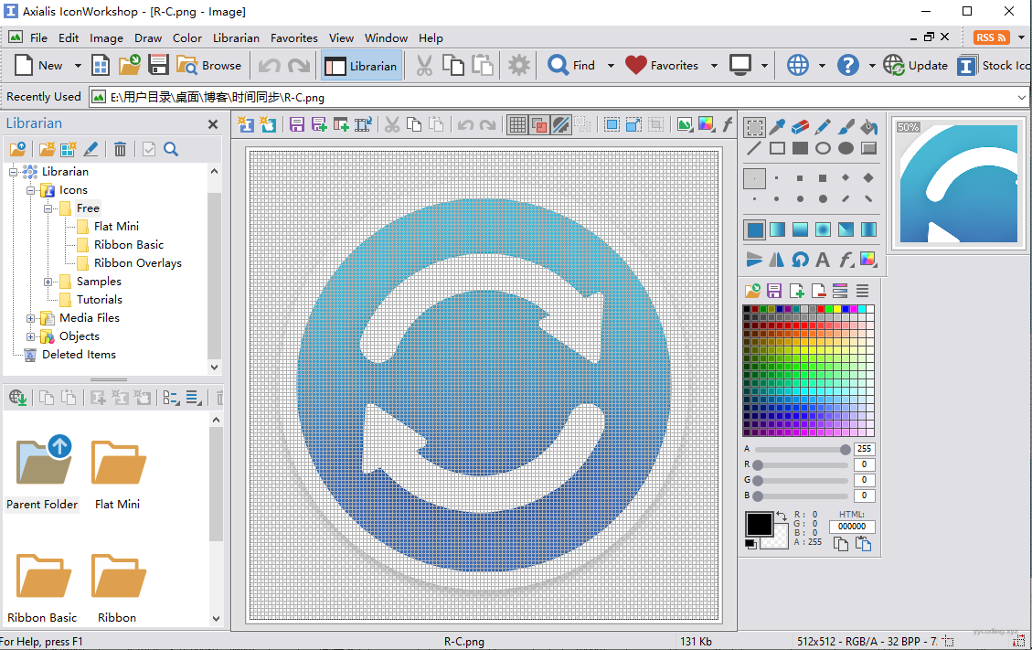1032x650 pixels.
Task: Select the radial gradient fill mode
Action: point(823,229)
